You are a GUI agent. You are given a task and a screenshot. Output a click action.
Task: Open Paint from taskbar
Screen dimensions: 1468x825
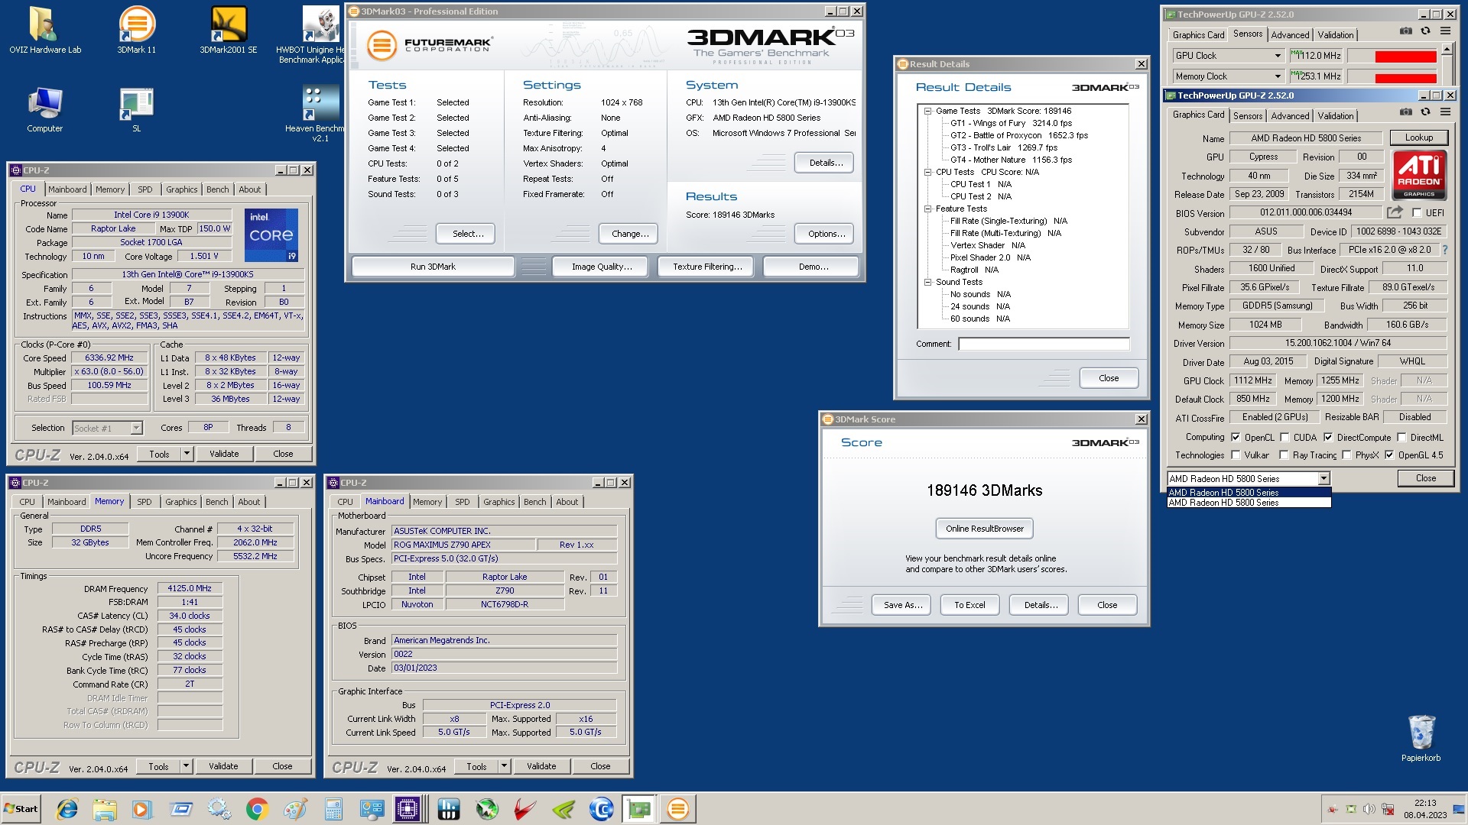pos(295,809)
